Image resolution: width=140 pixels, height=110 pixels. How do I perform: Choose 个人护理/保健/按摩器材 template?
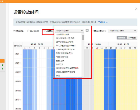(x=66, y=46)
